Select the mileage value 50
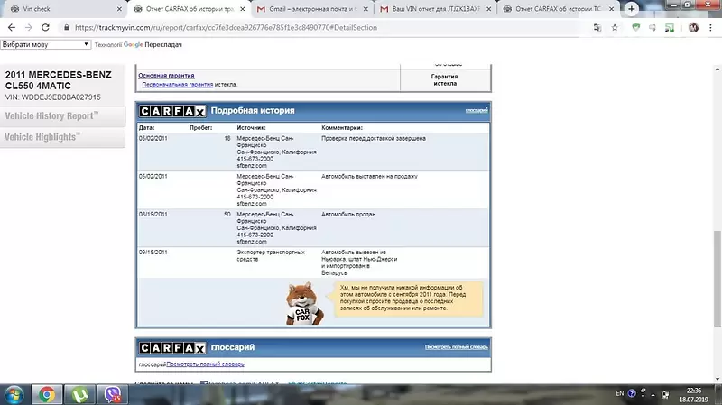Image resolution: width=722 pixels, height=405 pixels. pos(227,215)
